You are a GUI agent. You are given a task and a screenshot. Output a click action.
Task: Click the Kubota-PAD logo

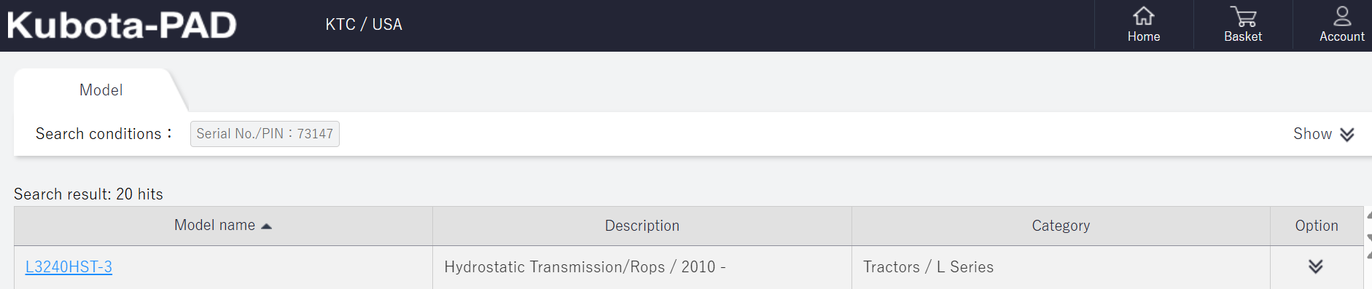click(122, 25)
